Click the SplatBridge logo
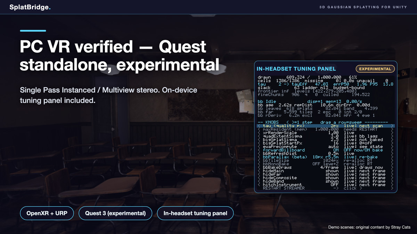The width and height of the screenshot is (417, 234). click(30, 7)
